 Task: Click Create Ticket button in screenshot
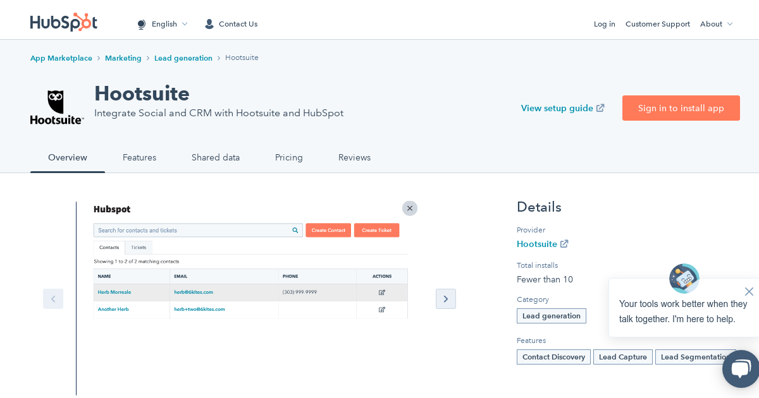coord(377,231)
